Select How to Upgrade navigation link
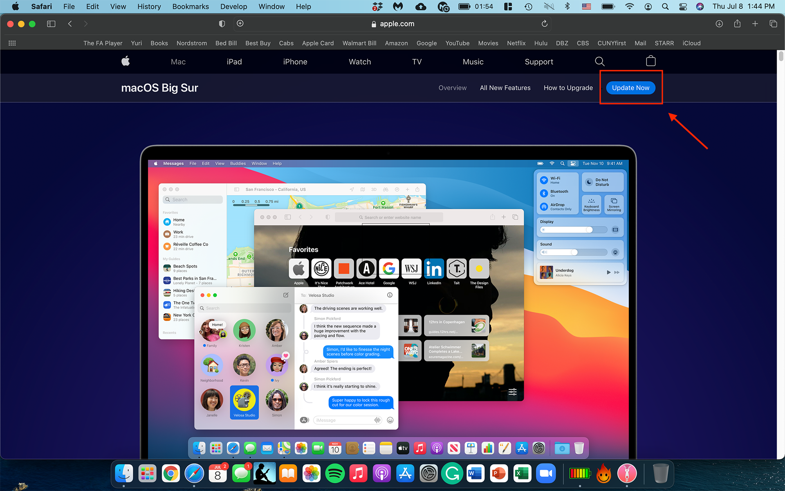This screenshot has height=491, width=785. pos(568,88)
